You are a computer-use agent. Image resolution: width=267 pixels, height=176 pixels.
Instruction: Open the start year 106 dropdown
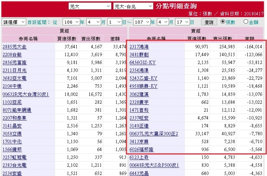click(71, 22)
